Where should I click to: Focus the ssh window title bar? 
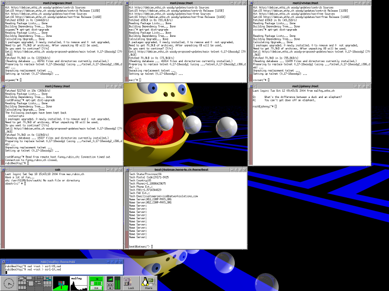click(57, 169)
